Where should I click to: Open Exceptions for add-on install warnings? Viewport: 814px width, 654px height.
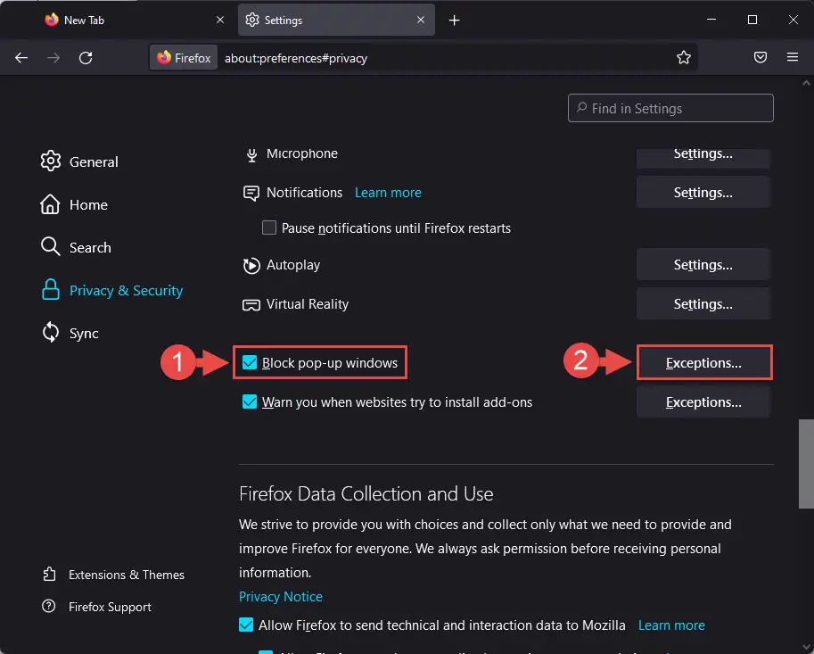pos(703,402)
